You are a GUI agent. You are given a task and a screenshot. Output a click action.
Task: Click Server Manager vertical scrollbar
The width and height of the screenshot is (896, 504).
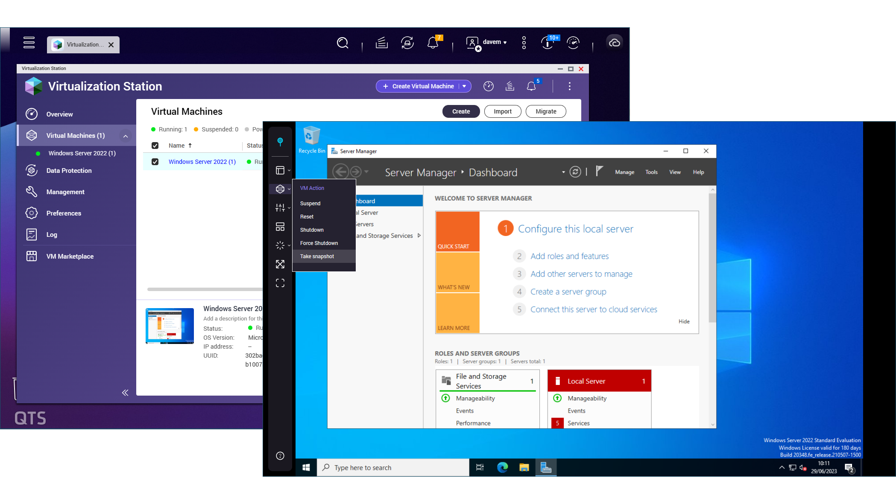tap(712, 258)
